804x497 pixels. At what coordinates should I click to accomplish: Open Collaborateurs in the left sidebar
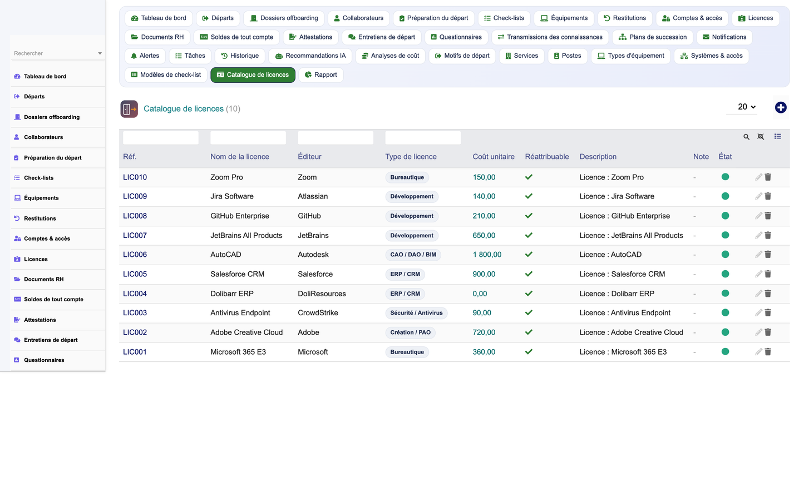click(x=58, y=137)
